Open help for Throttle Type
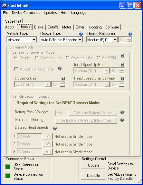 click(x=81, y=34)
